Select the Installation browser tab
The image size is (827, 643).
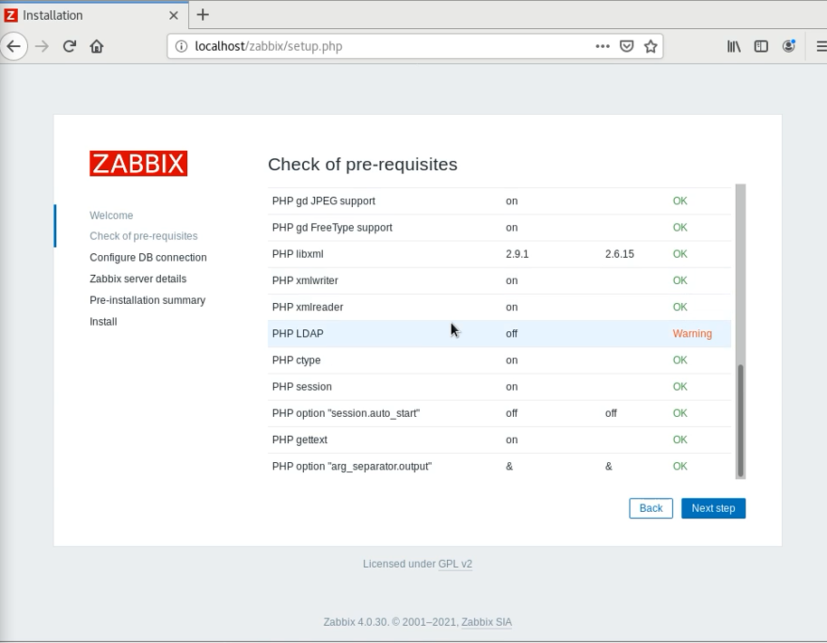pos(94,14)
